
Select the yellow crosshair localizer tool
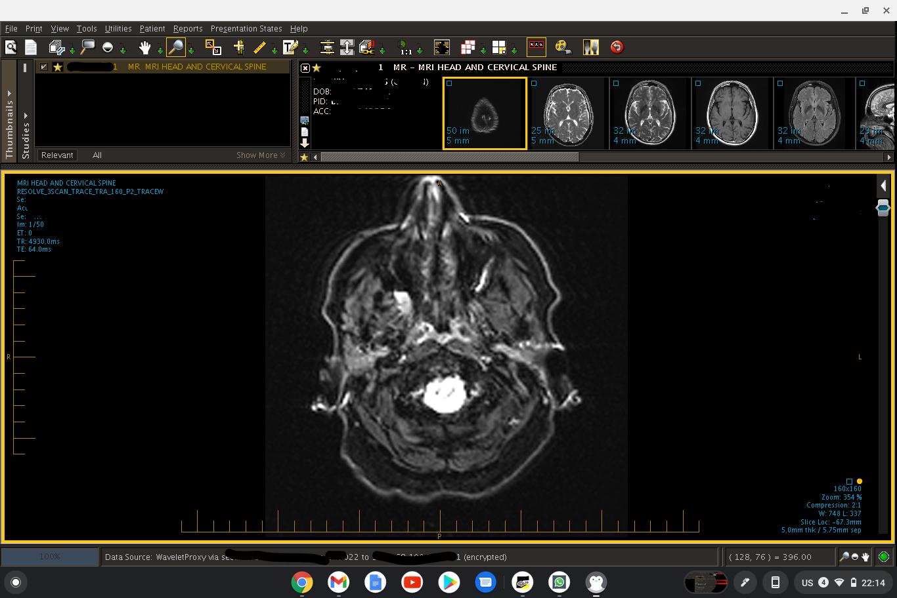coord(239,47)
